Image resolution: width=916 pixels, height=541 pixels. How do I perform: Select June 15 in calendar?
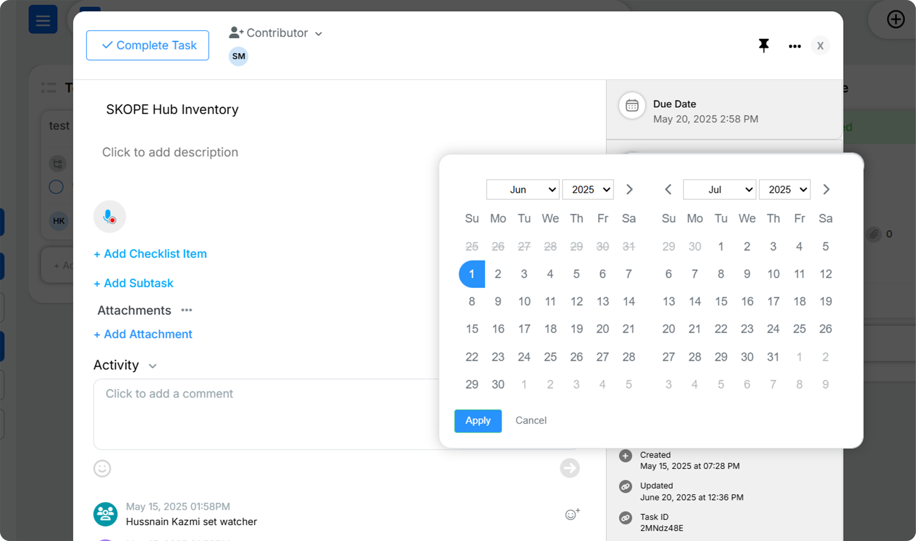[472, 329]
